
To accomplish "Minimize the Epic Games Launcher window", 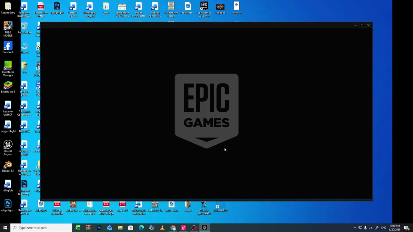I will coord(356,25).
